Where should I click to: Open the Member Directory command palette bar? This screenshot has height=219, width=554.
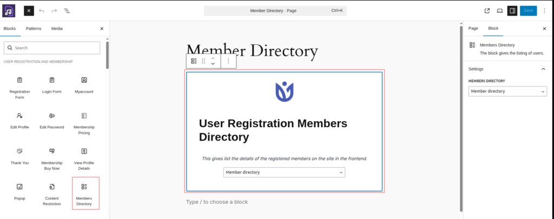coord(275,11)
